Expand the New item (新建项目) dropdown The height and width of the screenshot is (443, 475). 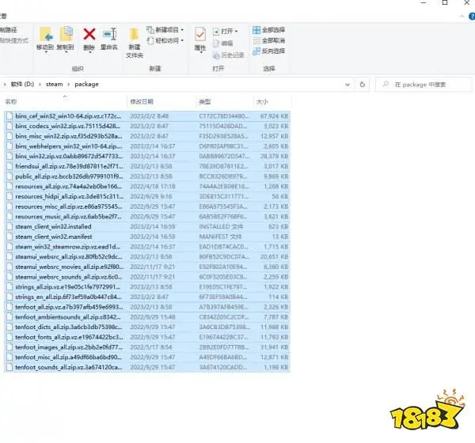tap(165, 30)
